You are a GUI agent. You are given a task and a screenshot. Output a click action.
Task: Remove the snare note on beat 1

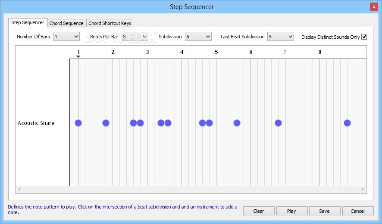click(78, 123)
